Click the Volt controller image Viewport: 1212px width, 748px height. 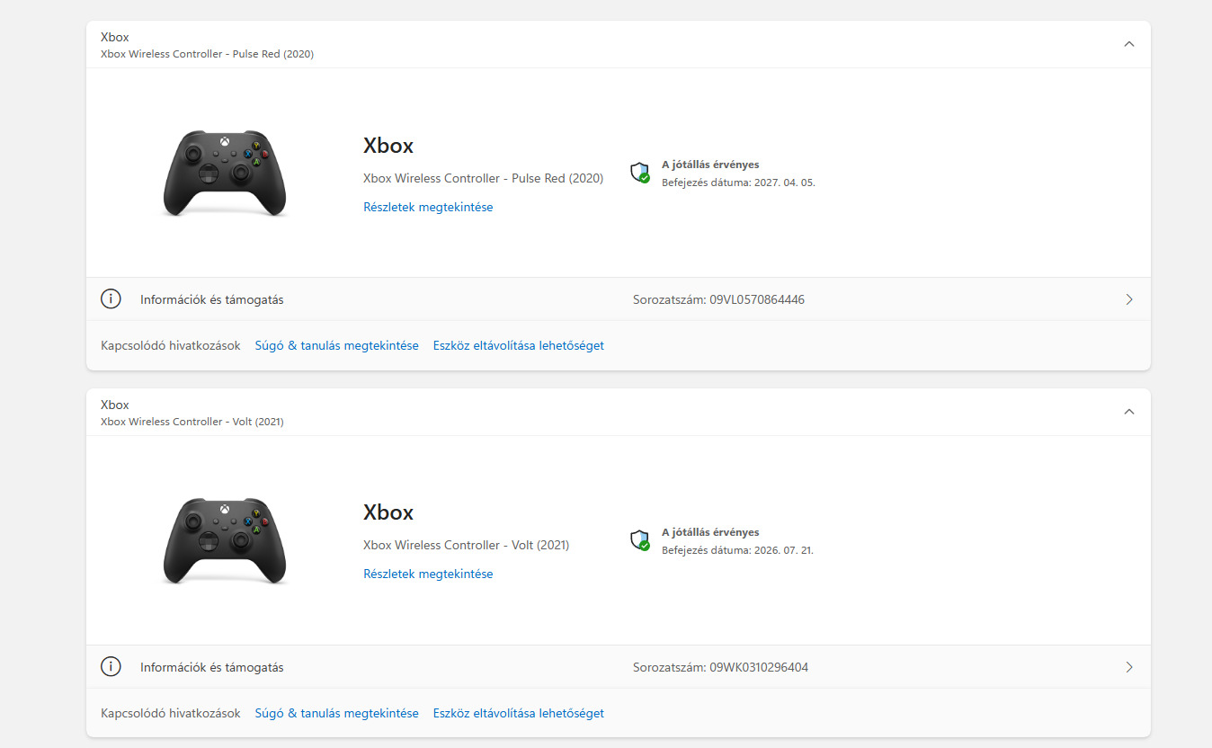[x=225, y=541]
